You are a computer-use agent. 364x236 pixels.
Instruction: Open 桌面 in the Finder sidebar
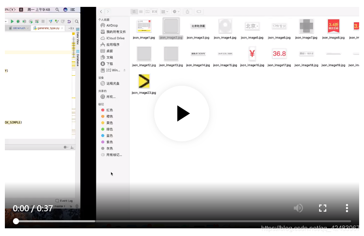tap(107, 51)
